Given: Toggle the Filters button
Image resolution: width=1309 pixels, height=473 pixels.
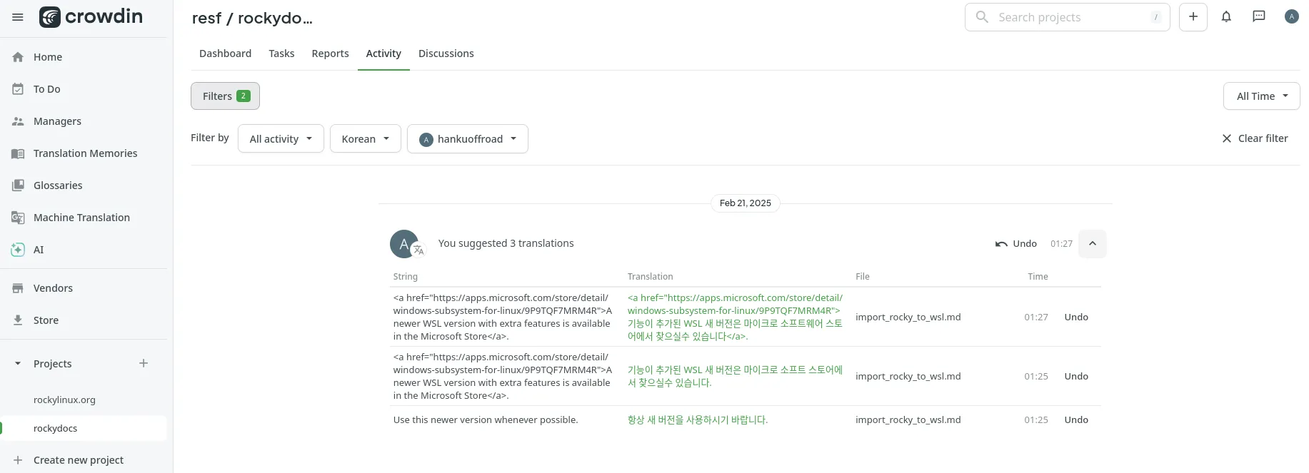Looking at the screenshot, I should [x=225, y=96].
